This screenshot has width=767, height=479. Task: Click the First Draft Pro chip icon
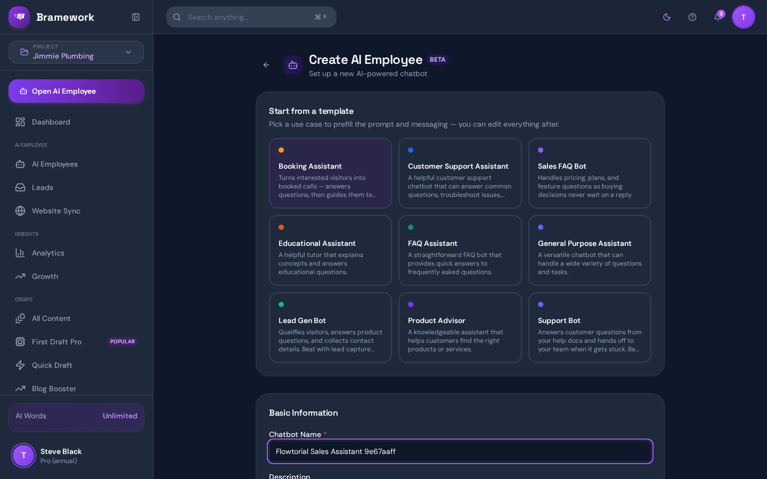click(20, 342)
